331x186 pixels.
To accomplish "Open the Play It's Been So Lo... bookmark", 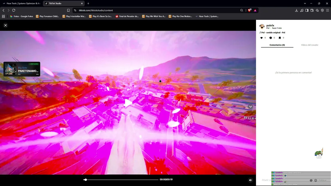I will [x=100, y=16].
